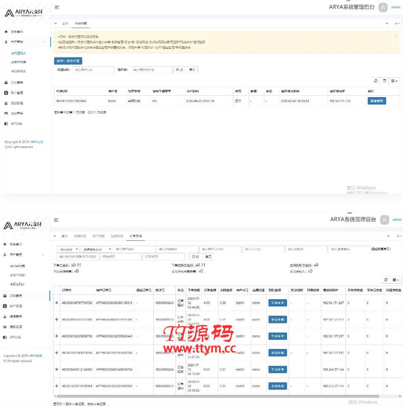Click blue add top-level agent button
The height and width of the screenshot is (406, 403).
(68, 61)
